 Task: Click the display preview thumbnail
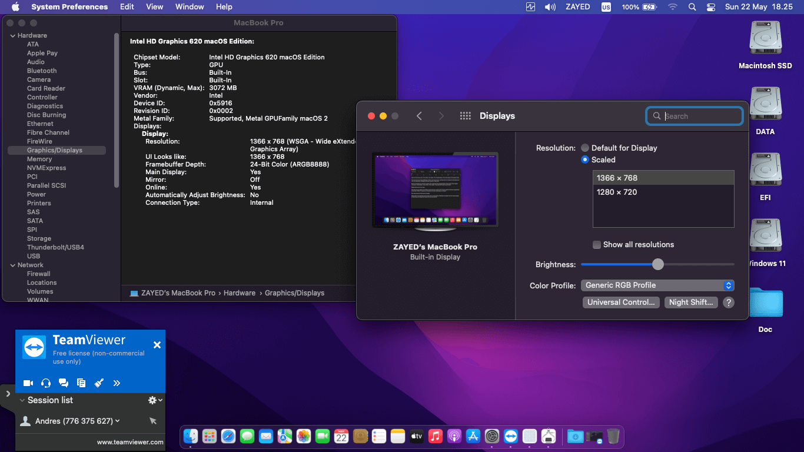(435, 190)
